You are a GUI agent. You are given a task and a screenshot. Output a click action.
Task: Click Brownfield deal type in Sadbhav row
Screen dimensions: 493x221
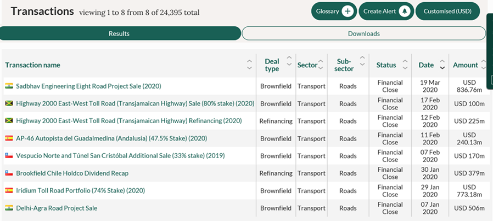tap(276, 86)
